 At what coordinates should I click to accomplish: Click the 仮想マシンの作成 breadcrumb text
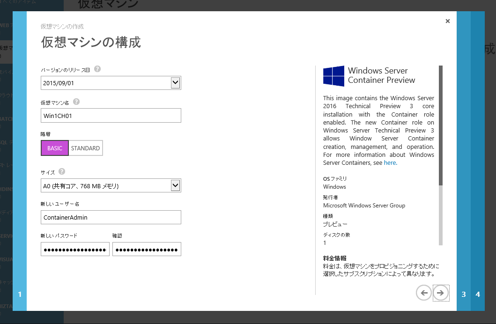62,27
